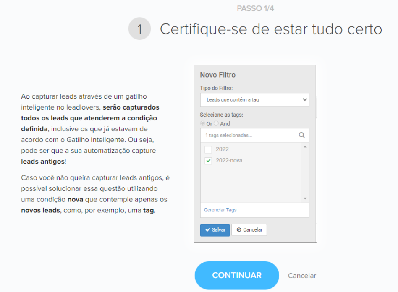Image resolution: width=398 pixels, height=292 pixels.
Task: Click the scroll up arrow in tags list
Action: (305, 147)
